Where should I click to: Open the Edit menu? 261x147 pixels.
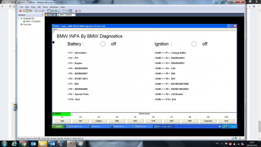click(27, 7)
